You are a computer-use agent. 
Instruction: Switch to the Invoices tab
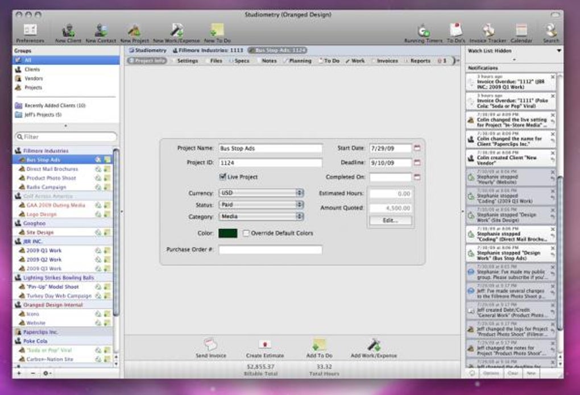[x=386, y=60]
